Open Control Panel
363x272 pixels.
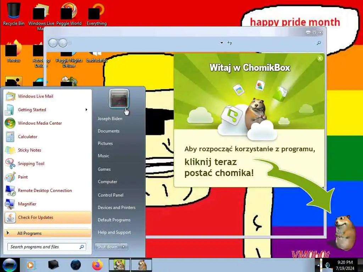click(x=111, y=195)
